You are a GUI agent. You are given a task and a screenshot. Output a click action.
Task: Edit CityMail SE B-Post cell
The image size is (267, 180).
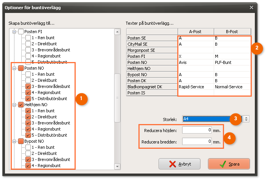pos(232,44)
